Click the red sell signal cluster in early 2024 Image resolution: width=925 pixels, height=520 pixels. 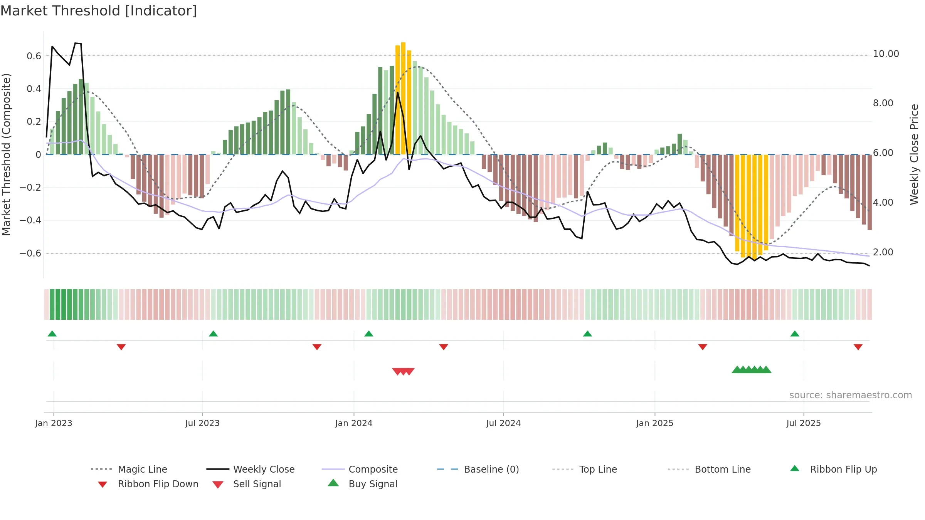(x=403, y=371)
